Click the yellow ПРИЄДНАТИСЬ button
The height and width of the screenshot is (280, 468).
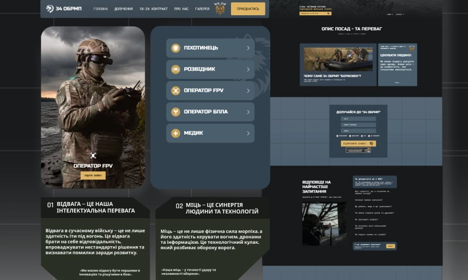coord(248,9)
